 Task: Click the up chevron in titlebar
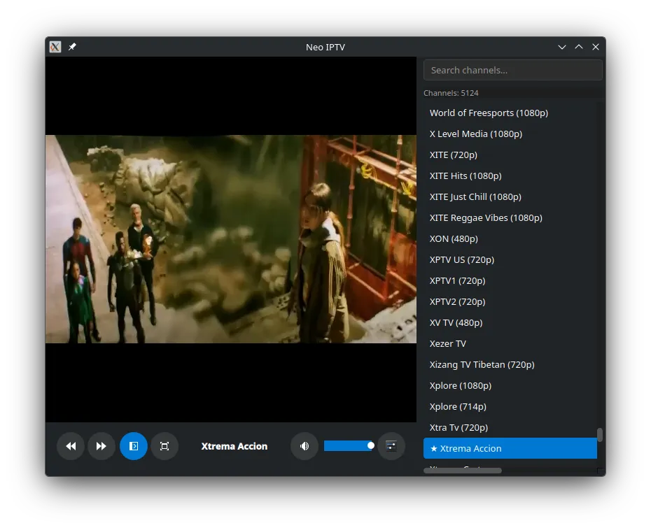[x=579, y=47]
